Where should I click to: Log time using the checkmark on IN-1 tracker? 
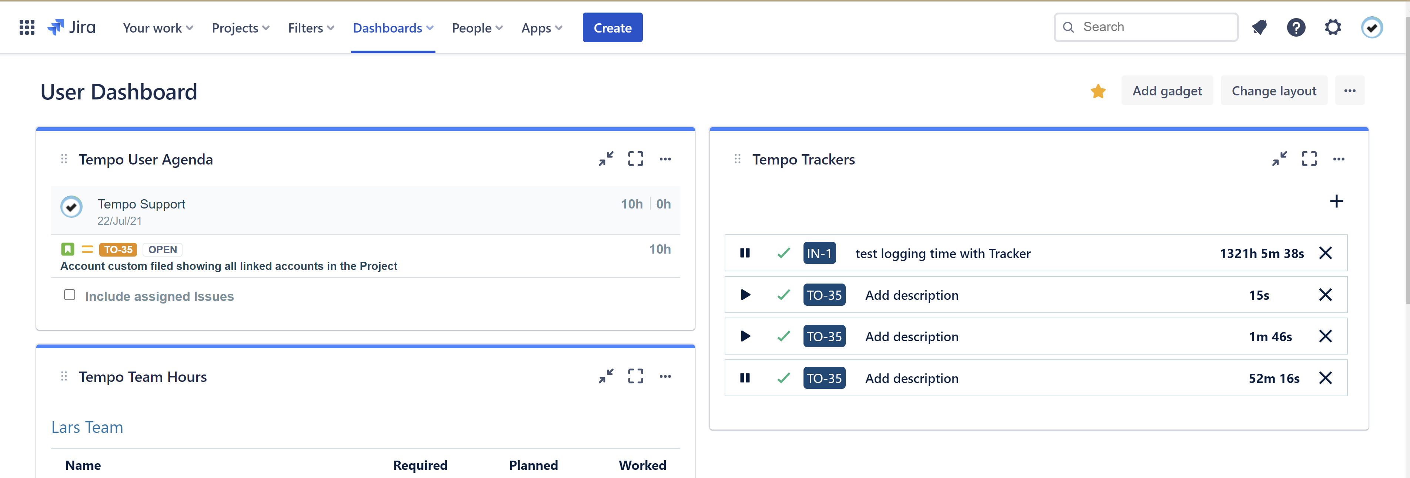(x=783, y=253)
